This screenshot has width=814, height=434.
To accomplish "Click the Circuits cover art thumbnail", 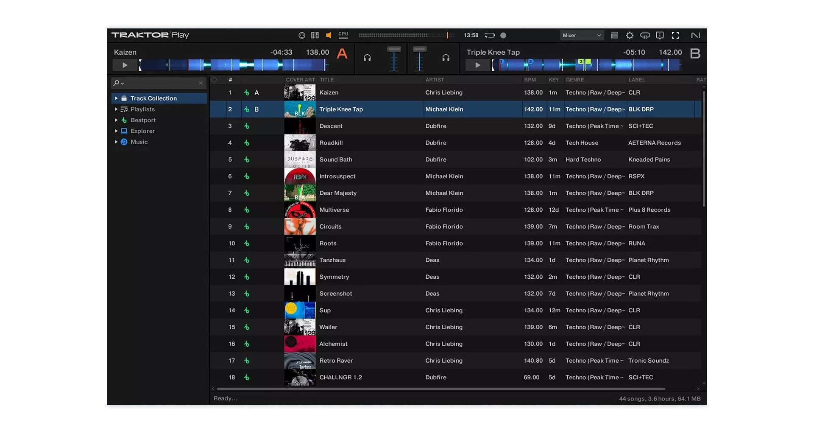I will click(300, 227).
